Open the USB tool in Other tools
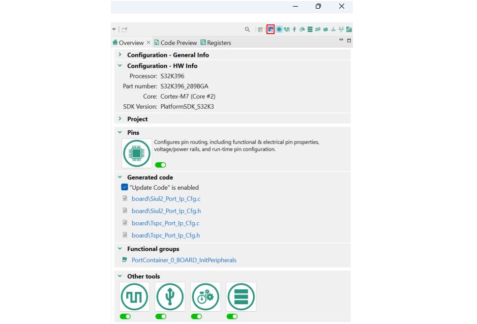477x324 pixels. point(170,297)
